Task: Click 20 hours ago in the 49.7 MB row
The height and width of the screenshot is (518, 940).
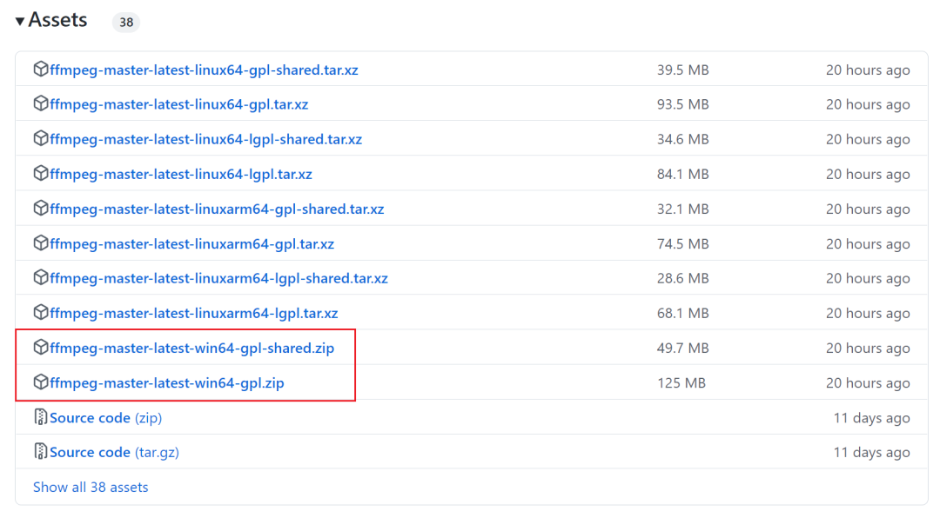Action: 868,348
